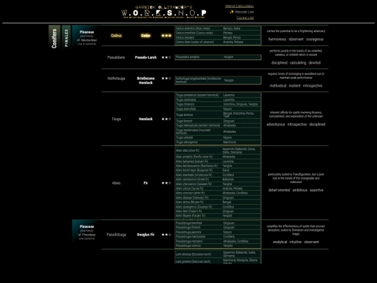Select the Conifers vertical tab

click(54, 38)
